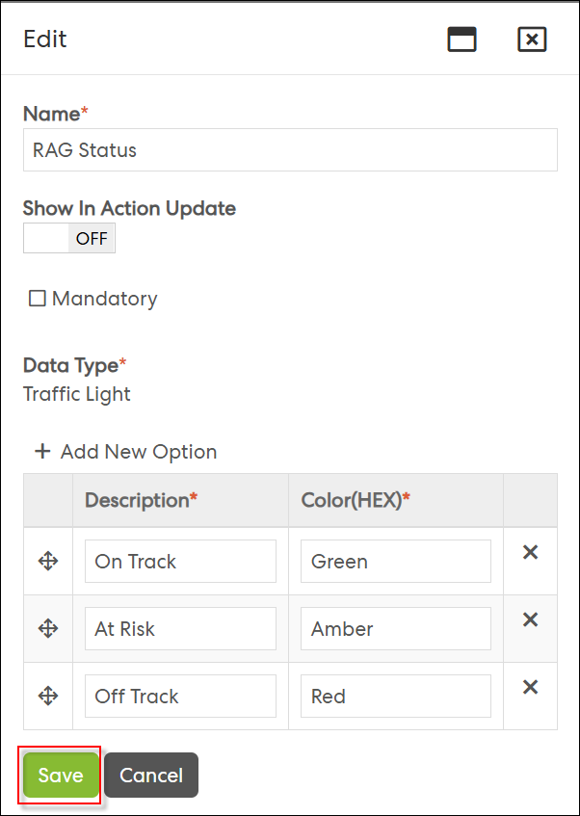This screenshot has width=580, height=816.
Task: Click the Cancel button
Action: tap(151, 775)
